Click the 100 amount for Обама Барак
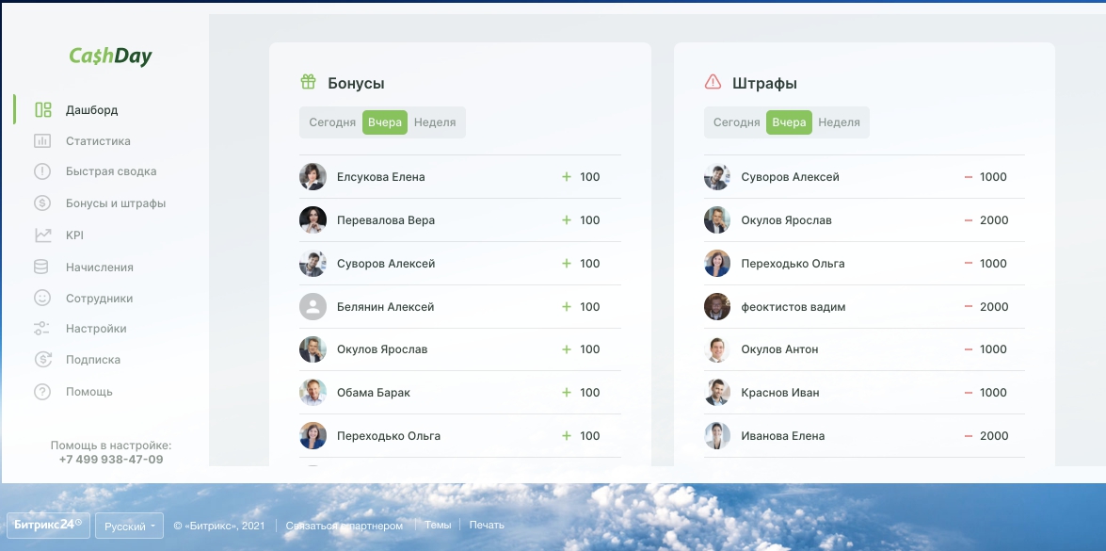The width and height of the screenshot is (1106, 551). coord(589,392)
